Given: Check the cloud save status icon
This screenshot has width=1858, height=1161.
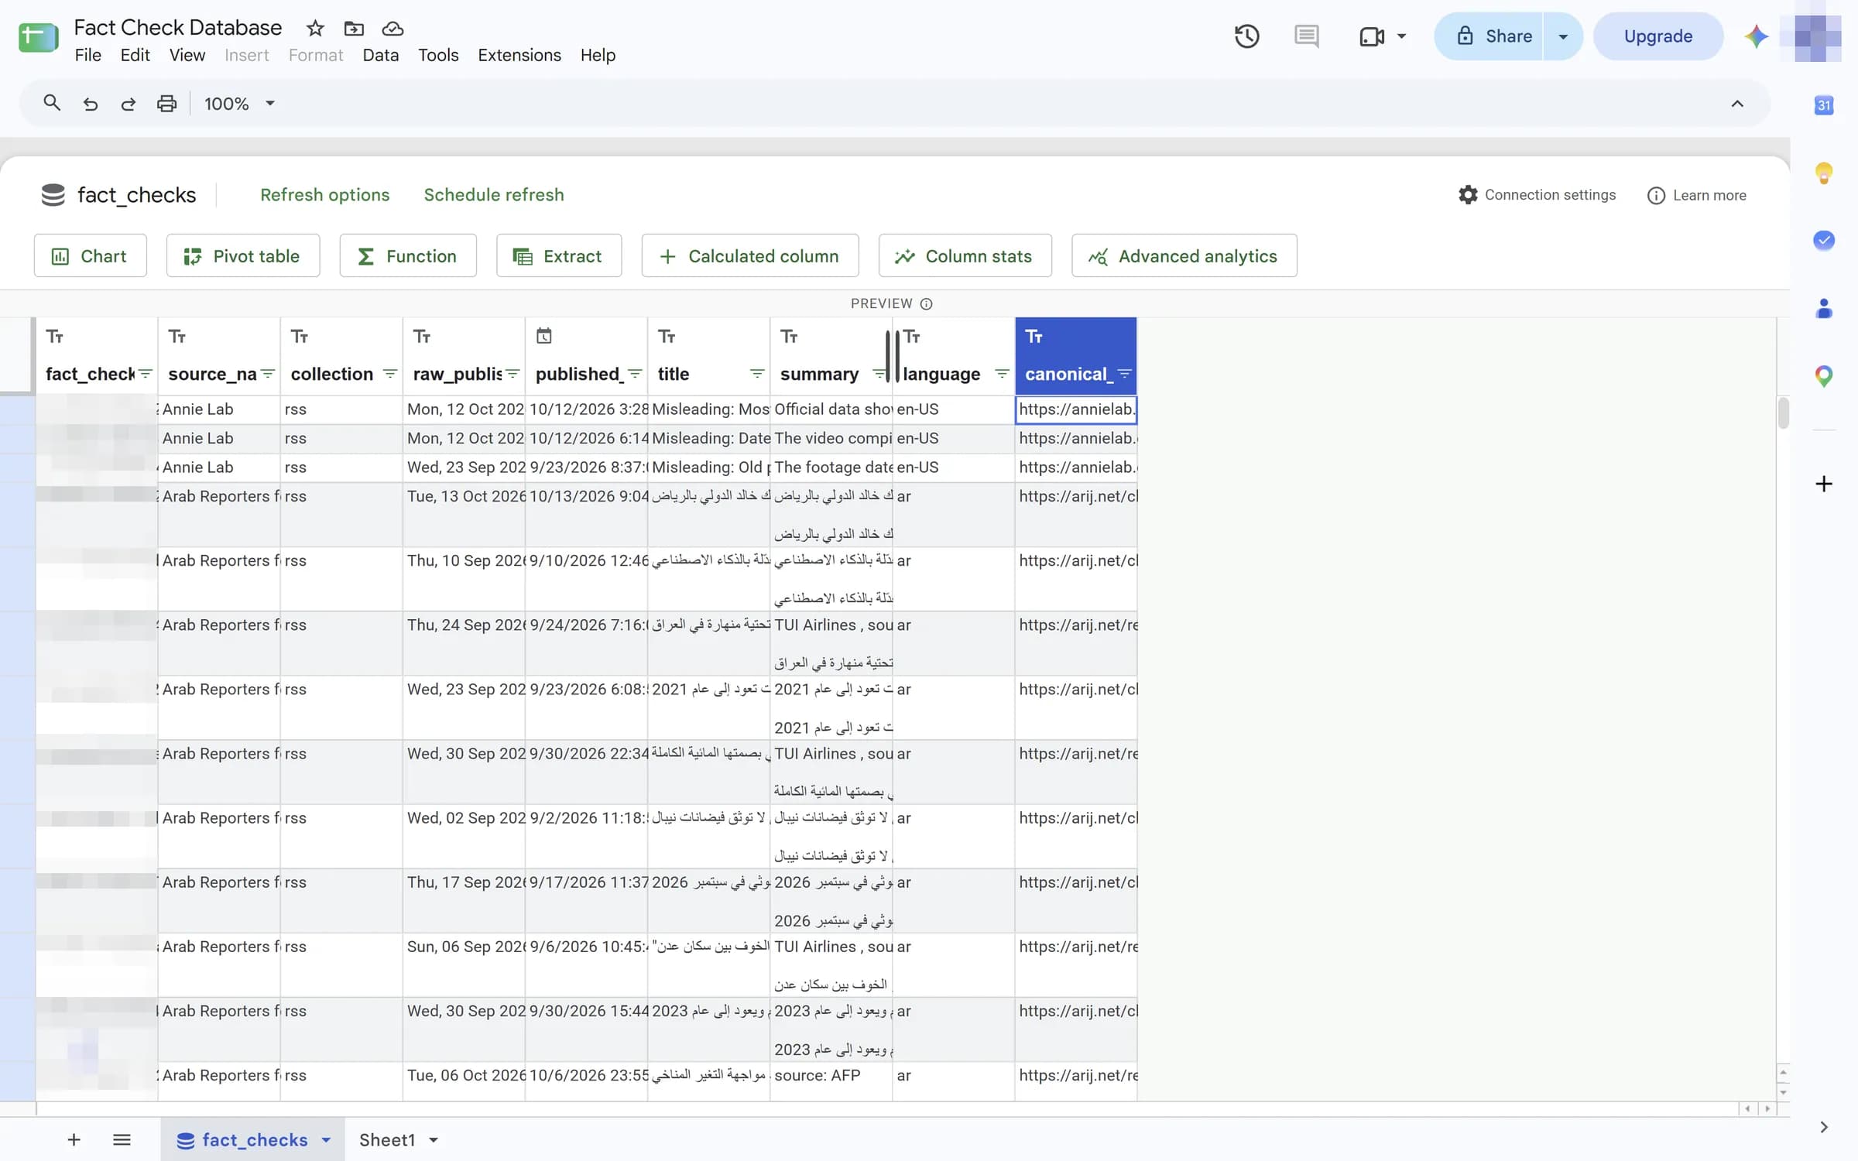Looking at the screenshot, I should [393, 29].
